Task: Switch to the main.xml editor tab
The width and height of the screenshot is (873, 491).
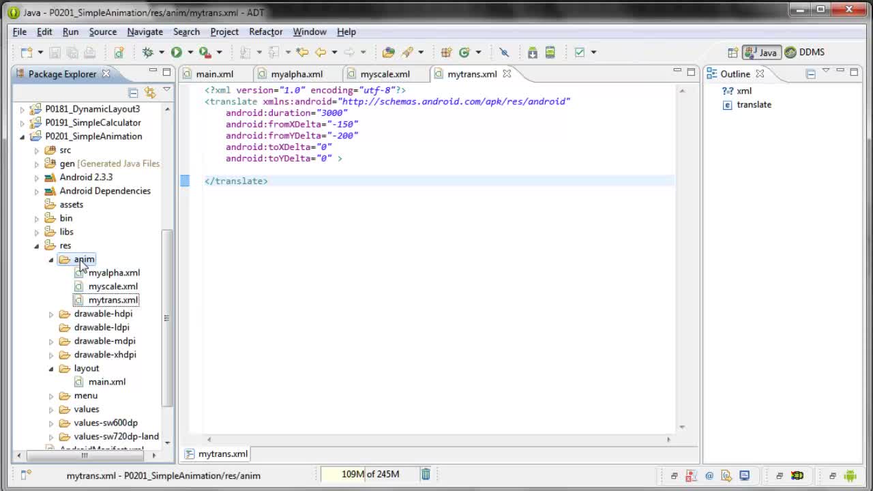Action: click(x=209, y=74)
